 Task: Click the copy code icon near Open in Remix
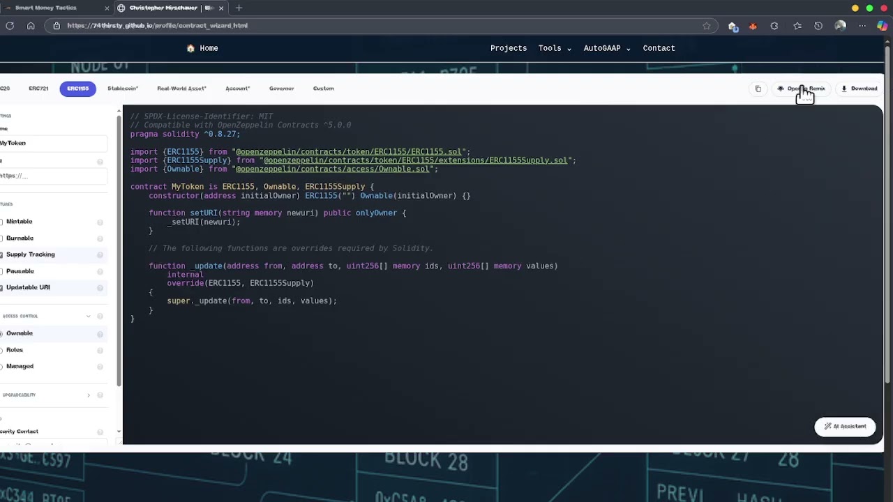[758, 89]
